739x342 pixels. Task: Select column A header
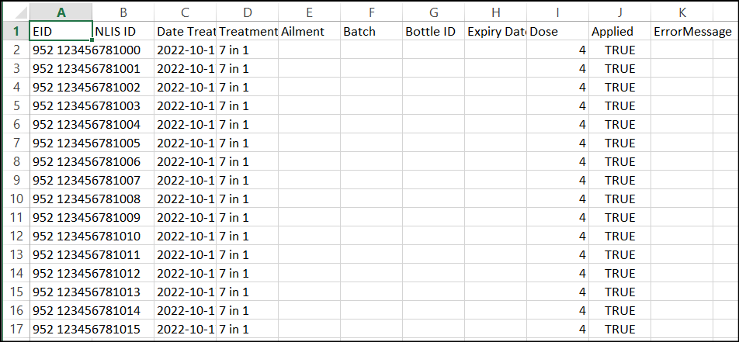[x=61, y=13]
